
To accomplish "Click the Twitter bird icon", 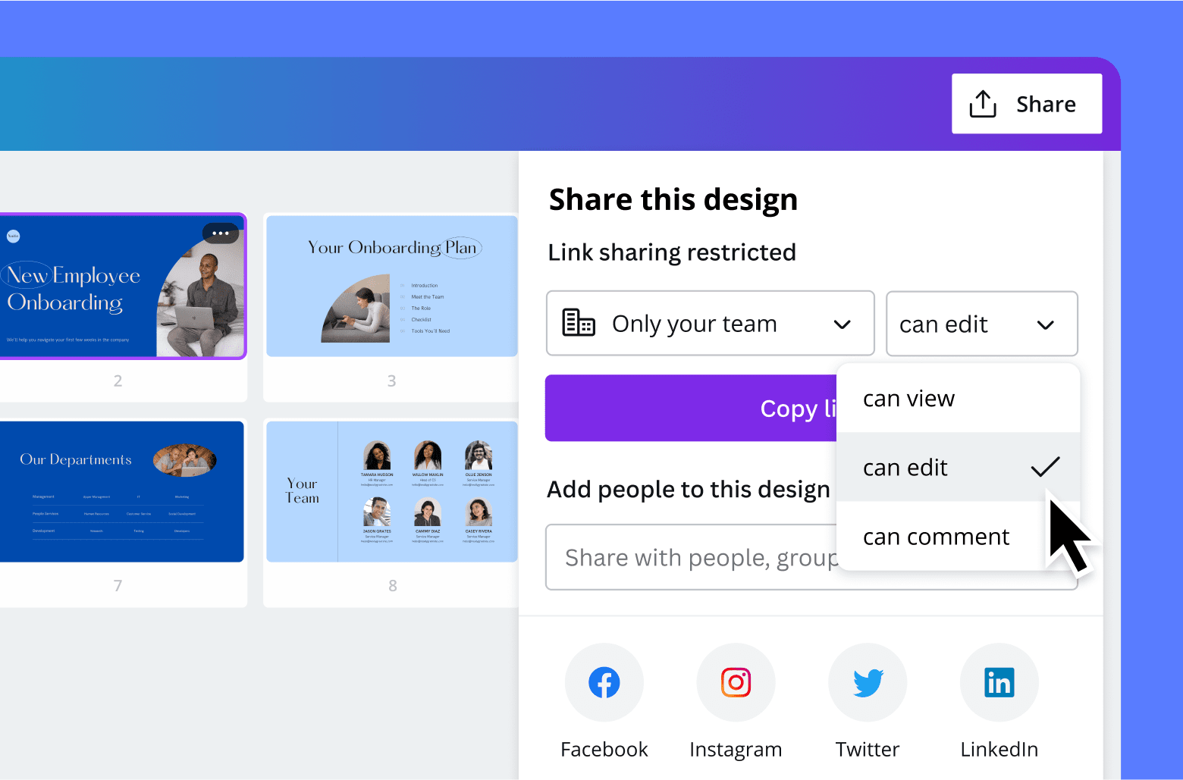I will click(867, 681).
